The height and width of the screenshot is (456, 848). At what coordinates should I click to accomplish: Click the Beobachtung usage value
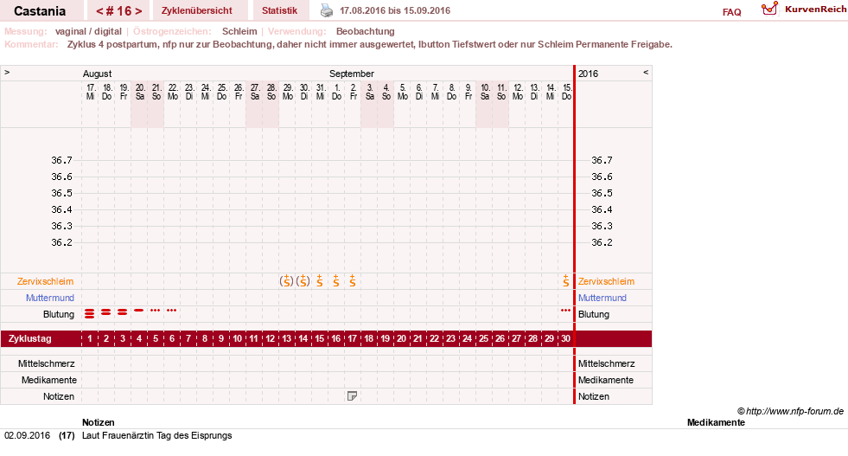point(365,31)
